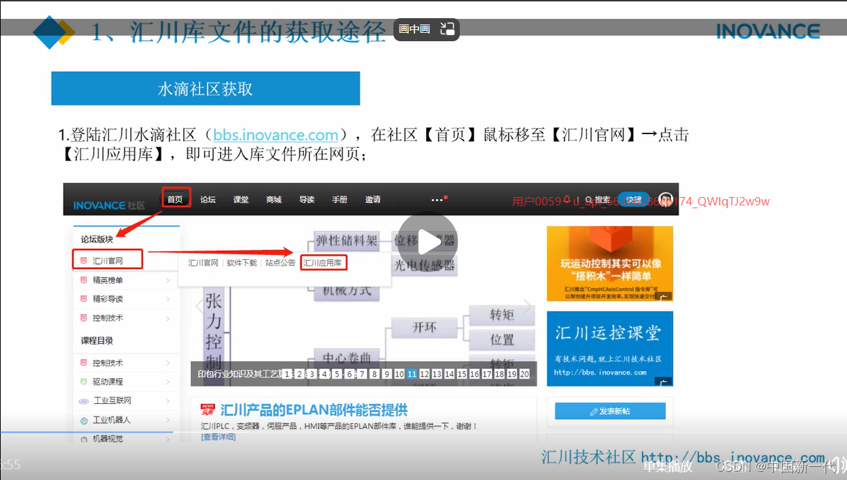Click the red icon beside 控制技术 under 课程目录
Screen dimensions: 847x480
pyautogui.click(x=84, y=363)
